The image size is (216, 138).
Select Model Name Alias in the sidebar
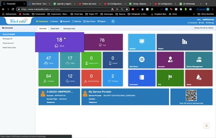9,48
